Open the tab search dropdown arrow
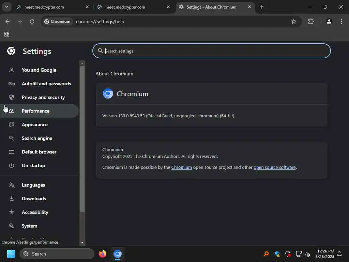349x262 pixels. [7, 7]
